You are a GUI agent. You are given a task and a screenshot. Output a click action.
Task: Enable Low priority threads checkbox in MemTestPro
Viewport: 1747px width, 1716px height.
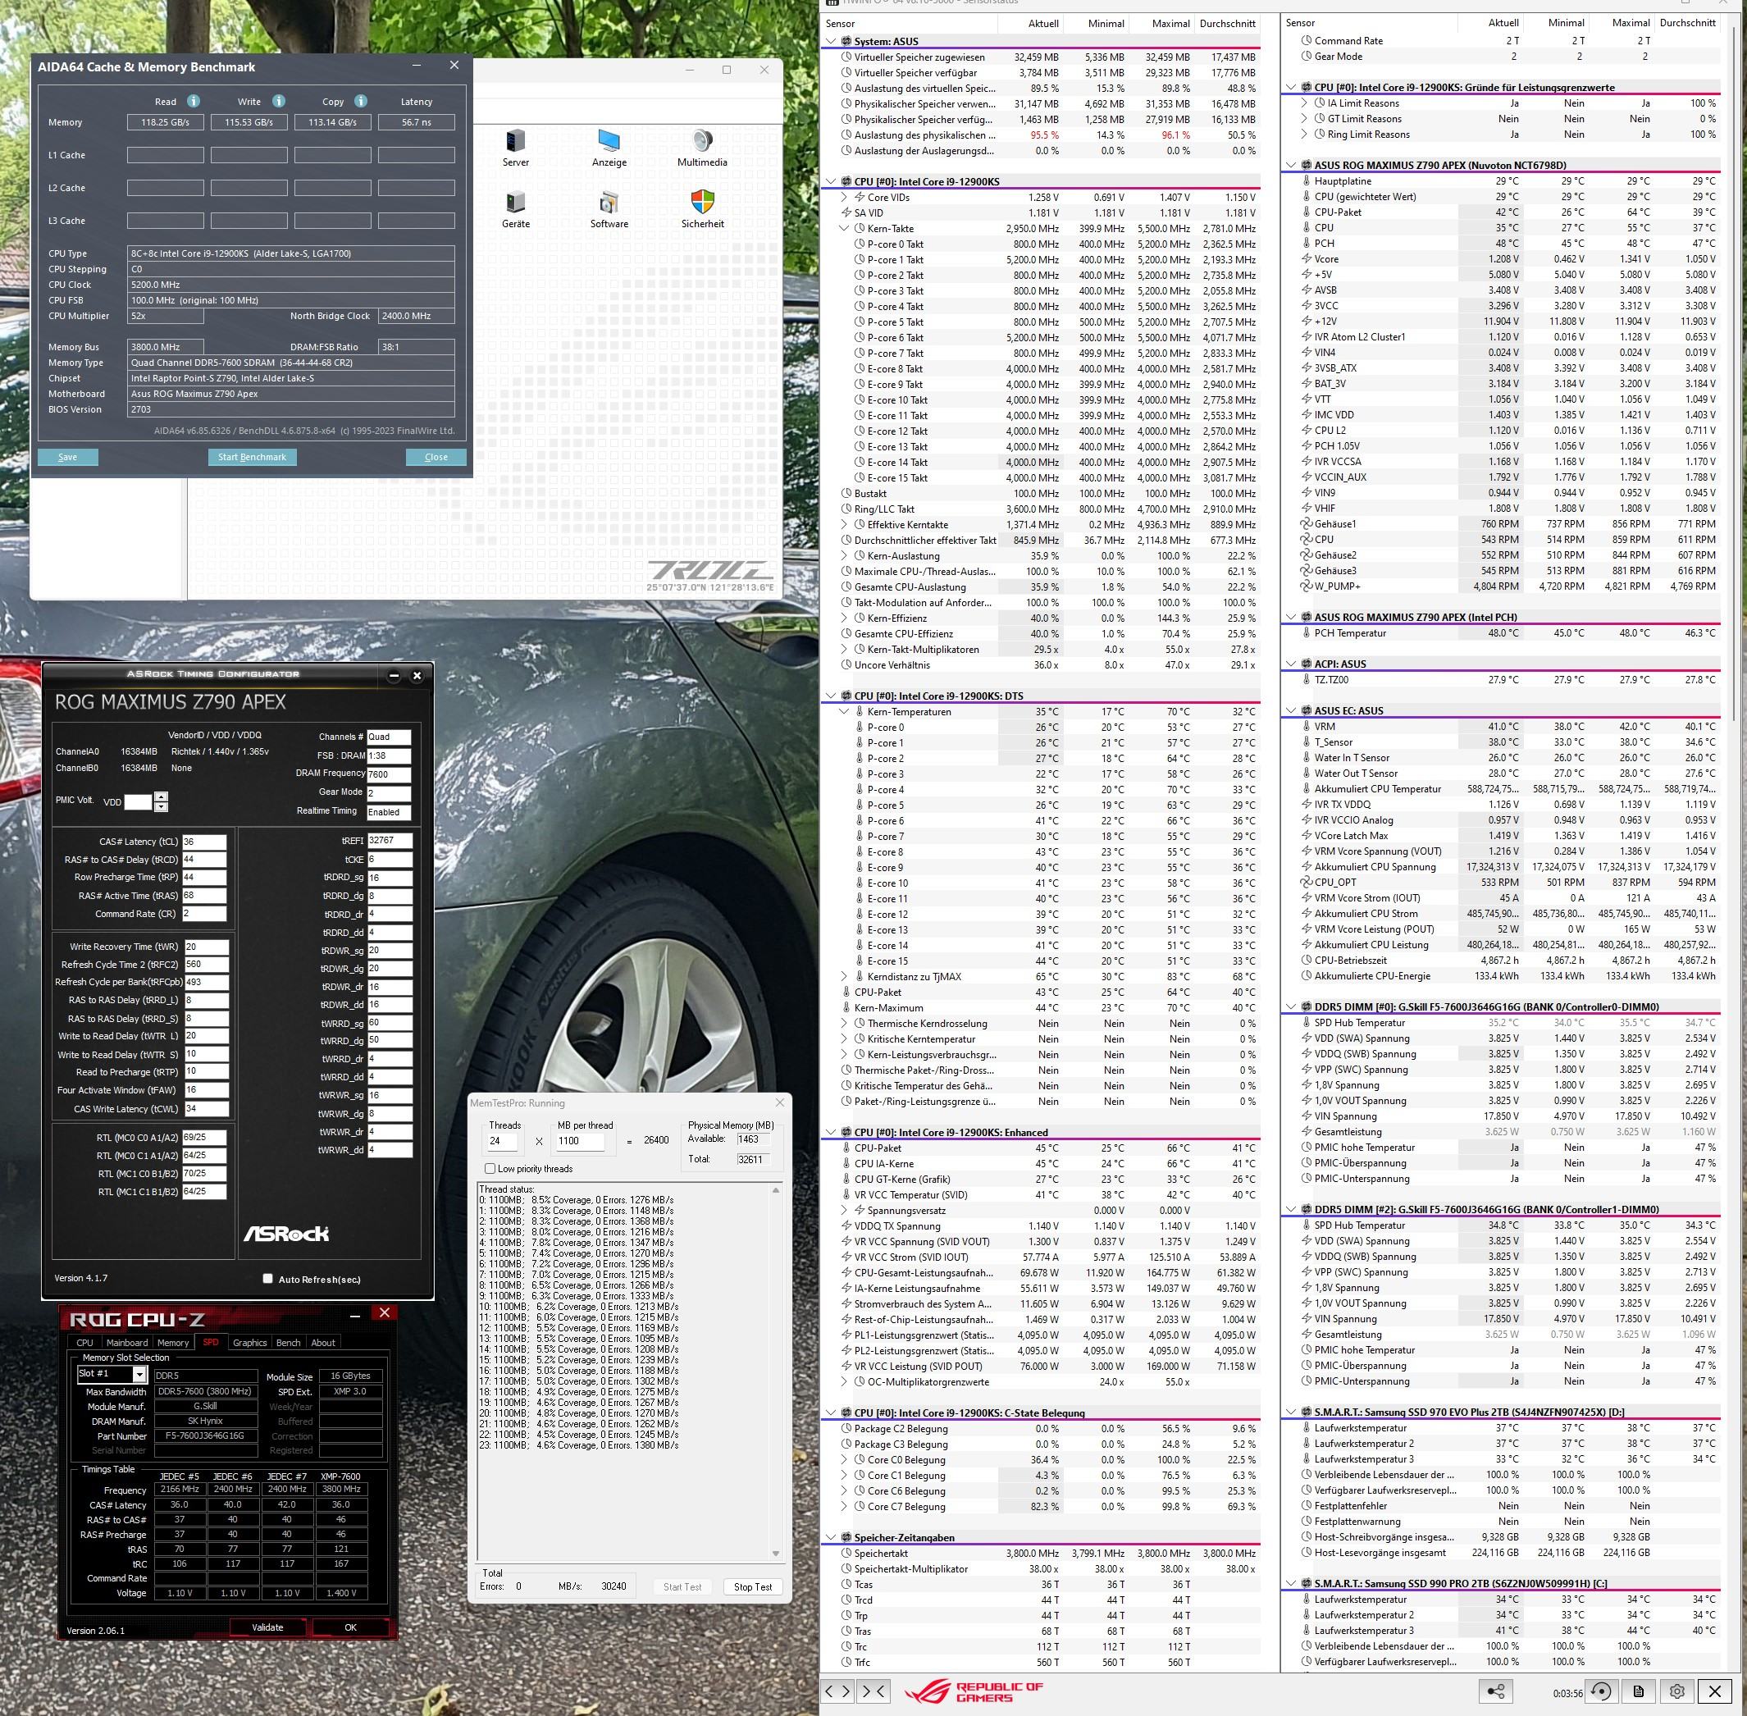tap(490, 1168)
